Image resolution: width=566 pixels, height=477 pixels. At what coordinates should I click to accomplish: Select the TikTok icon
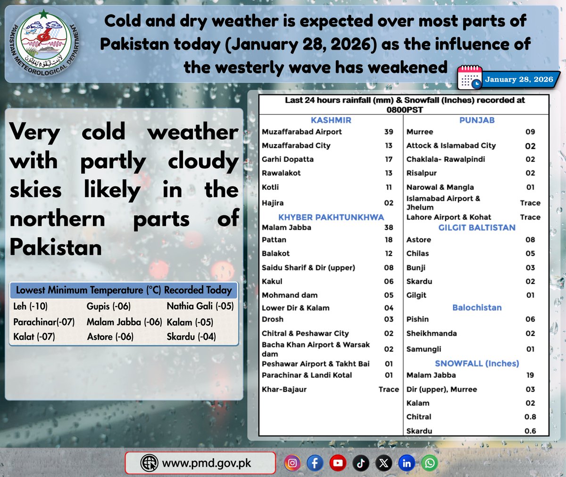[x=361, y=463]
